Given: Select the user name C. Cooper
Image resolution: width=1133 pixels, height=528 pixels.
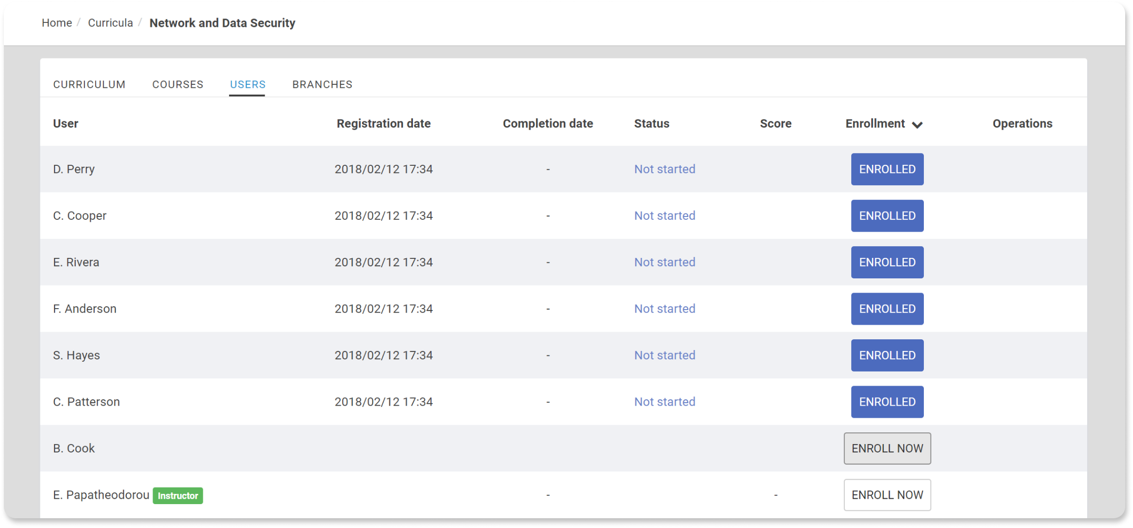Looking at the screenshot, I should 79,215.
